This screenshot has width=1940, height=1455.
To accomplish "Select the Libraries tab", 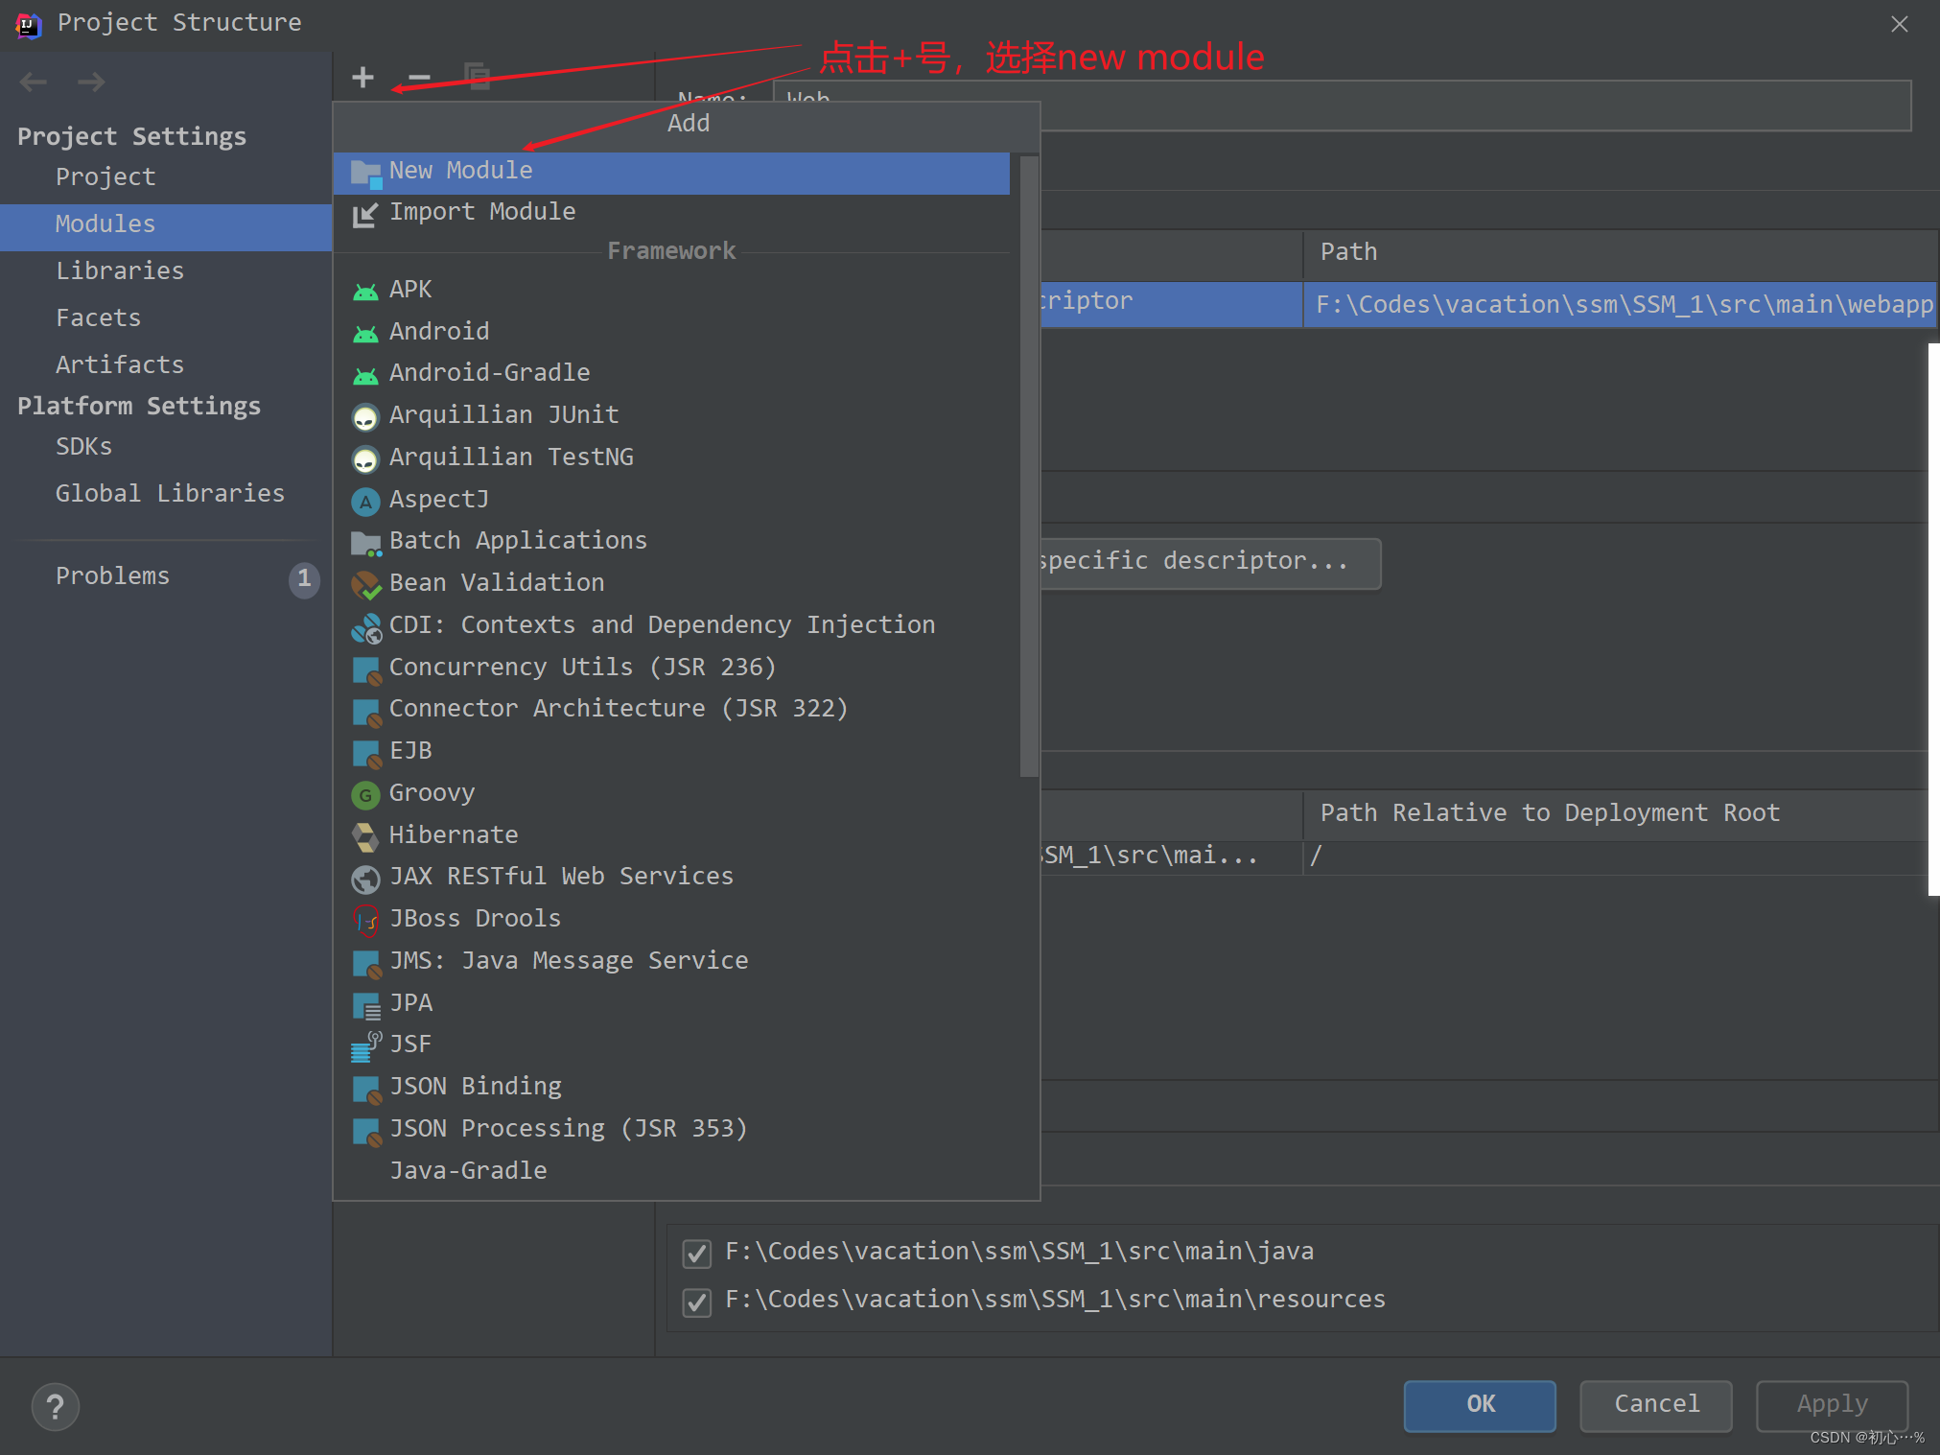I will point(118,270).
